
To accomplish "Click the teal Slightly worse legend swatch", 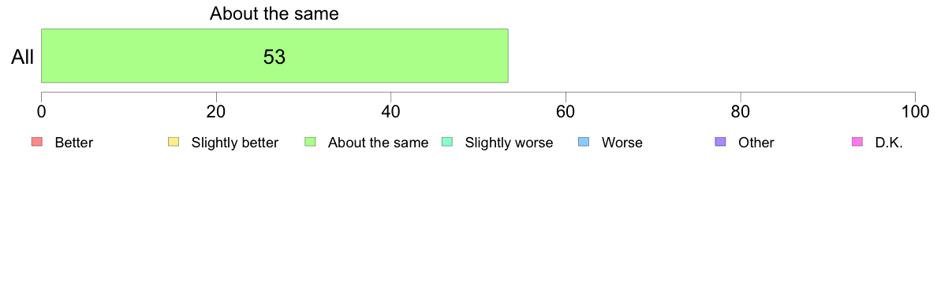I will coord(446,142).
